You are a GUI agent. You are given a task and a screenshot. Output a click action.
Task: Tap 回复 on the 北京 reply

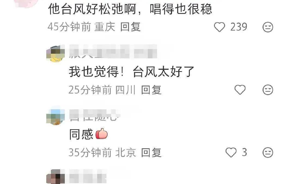tap(151, 153)
